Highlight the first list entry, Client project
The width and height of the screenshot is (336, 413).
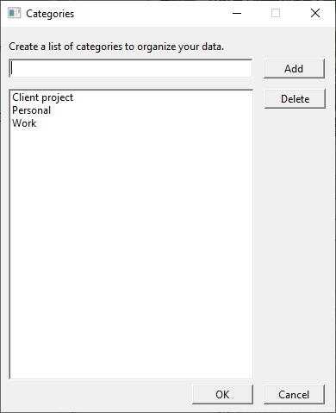43,97
